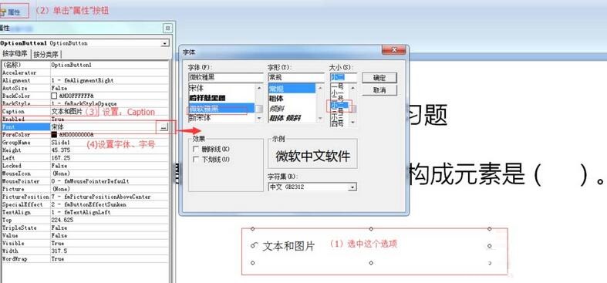Select 常规 in the style list

(x=292, y=89)
